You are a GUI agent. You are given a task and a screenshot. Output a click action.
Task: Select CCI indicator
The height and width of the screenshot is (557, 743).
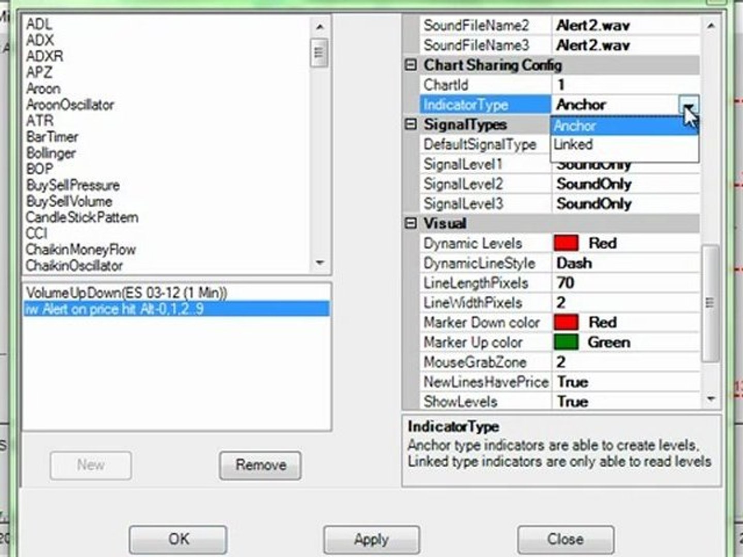pyautogui.click(x=37, y=233)
